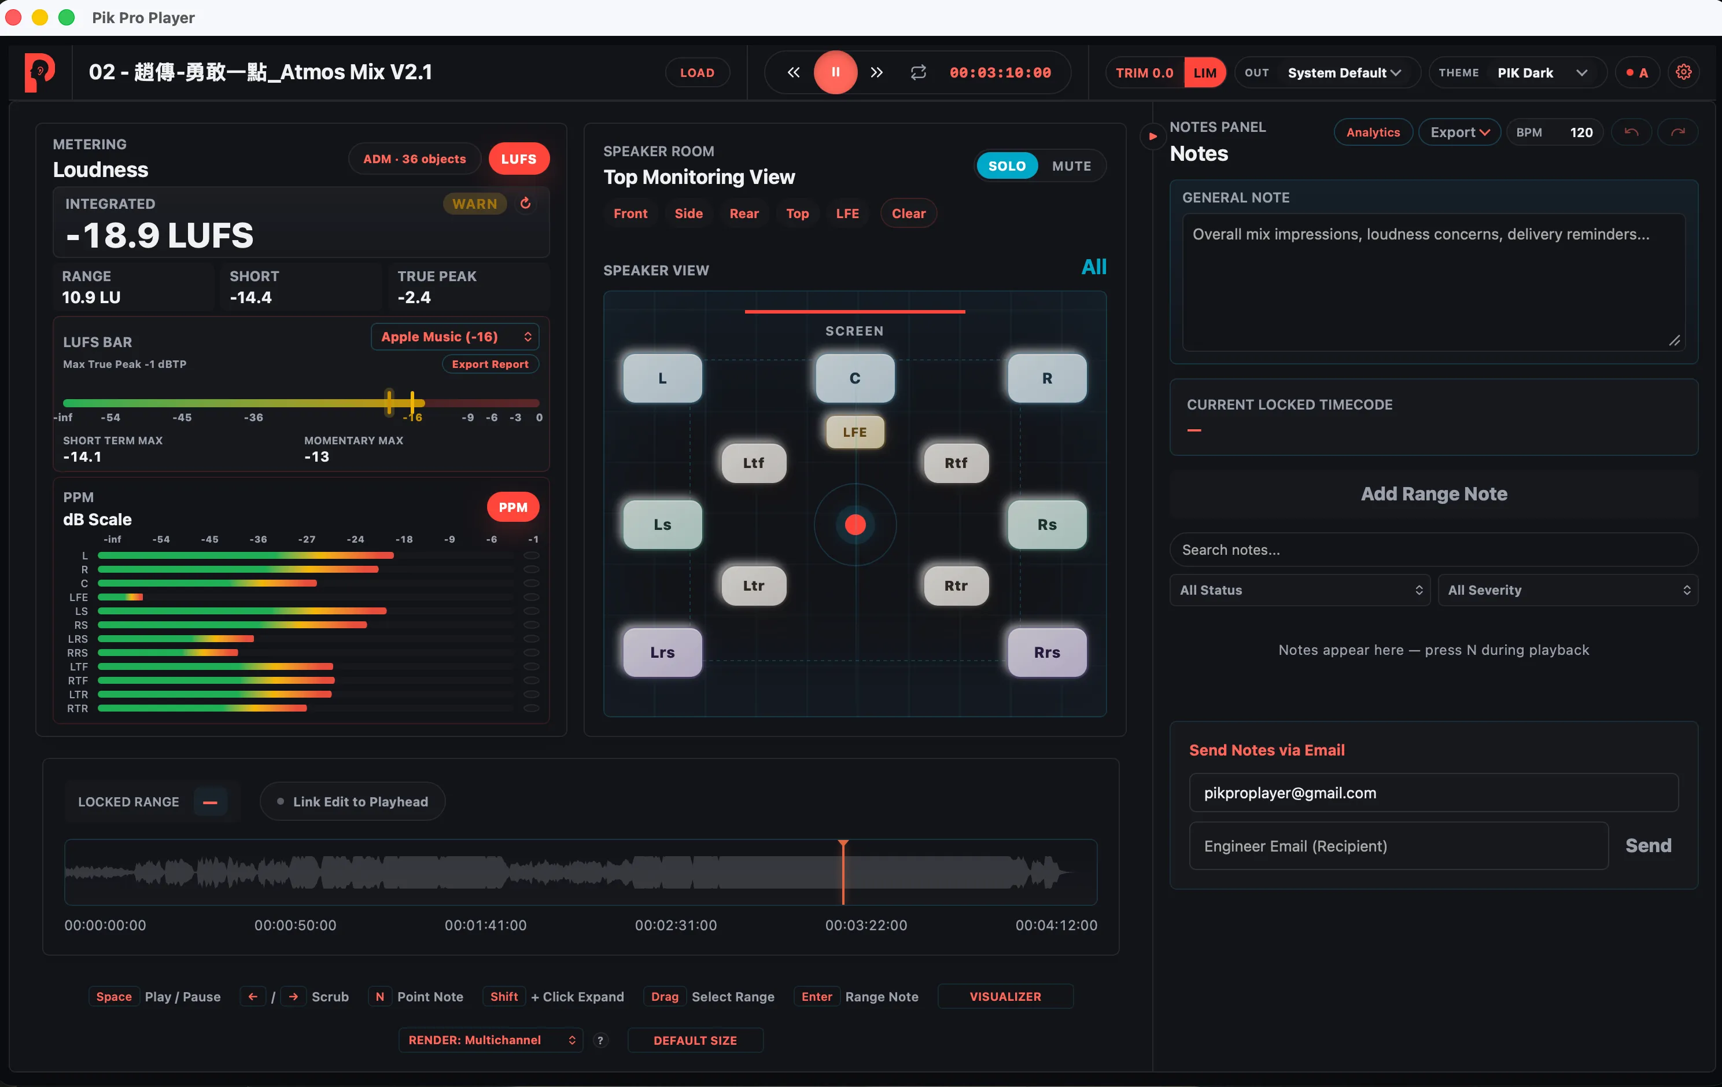The image size is (1722, 1087).
Task: Rewind with the double-left arrow button
Action: pos(793,72)
